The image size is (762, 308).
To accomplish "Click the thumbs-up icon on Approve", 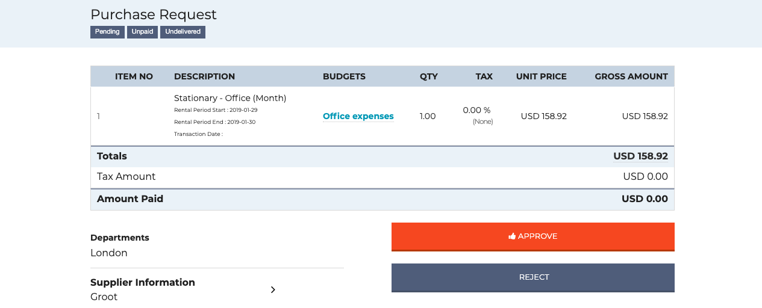I will coord(512,236).
